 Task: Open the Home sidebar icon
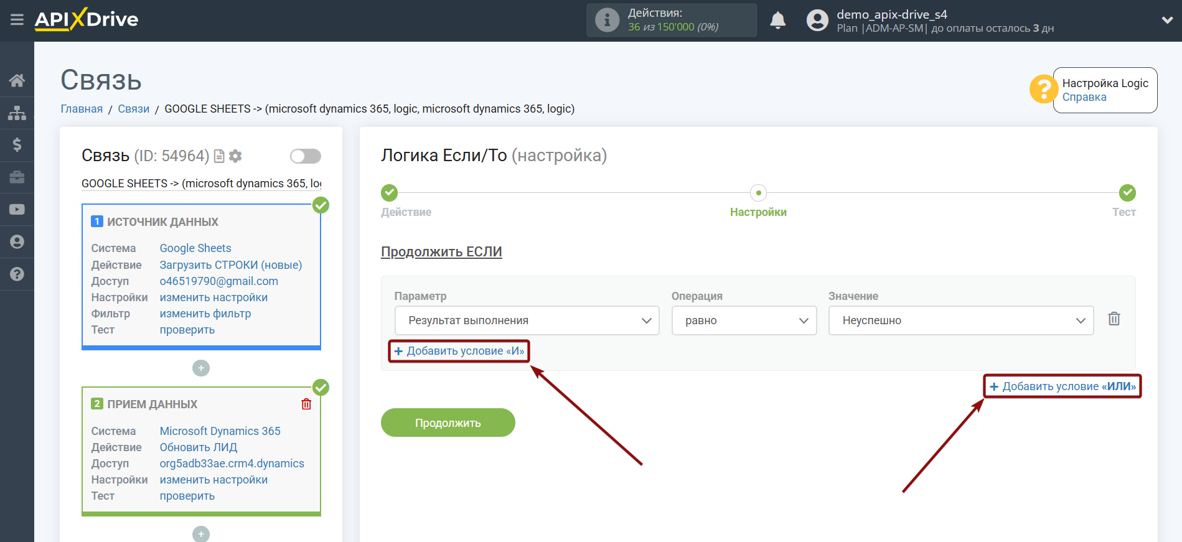click(17, 80)
